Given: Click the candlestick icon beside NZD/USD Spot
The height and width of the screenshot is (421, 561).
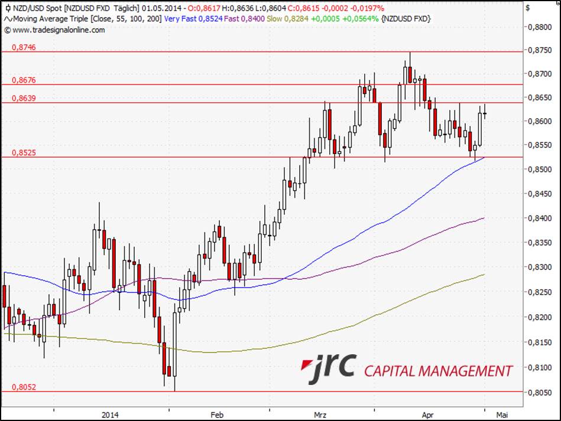Looking at the screenshot, I should click(7, 8).
